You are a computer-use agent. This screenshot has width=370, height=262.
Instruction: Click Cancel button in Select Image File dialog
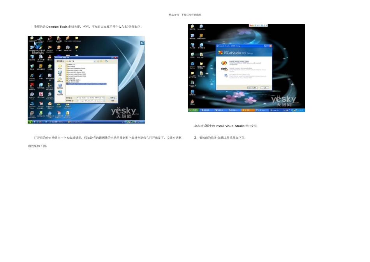click(x=113, y=101)
